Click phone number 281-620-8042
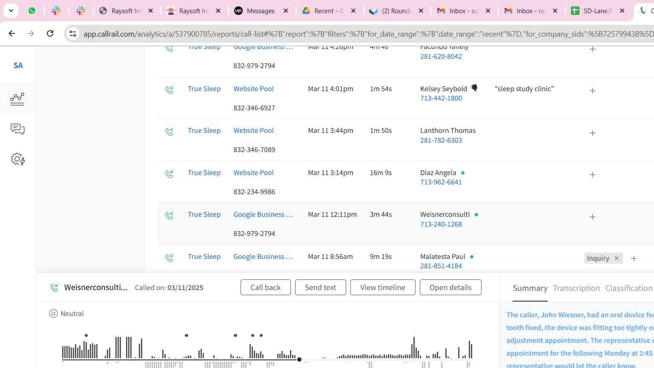 tap(441, 56)
